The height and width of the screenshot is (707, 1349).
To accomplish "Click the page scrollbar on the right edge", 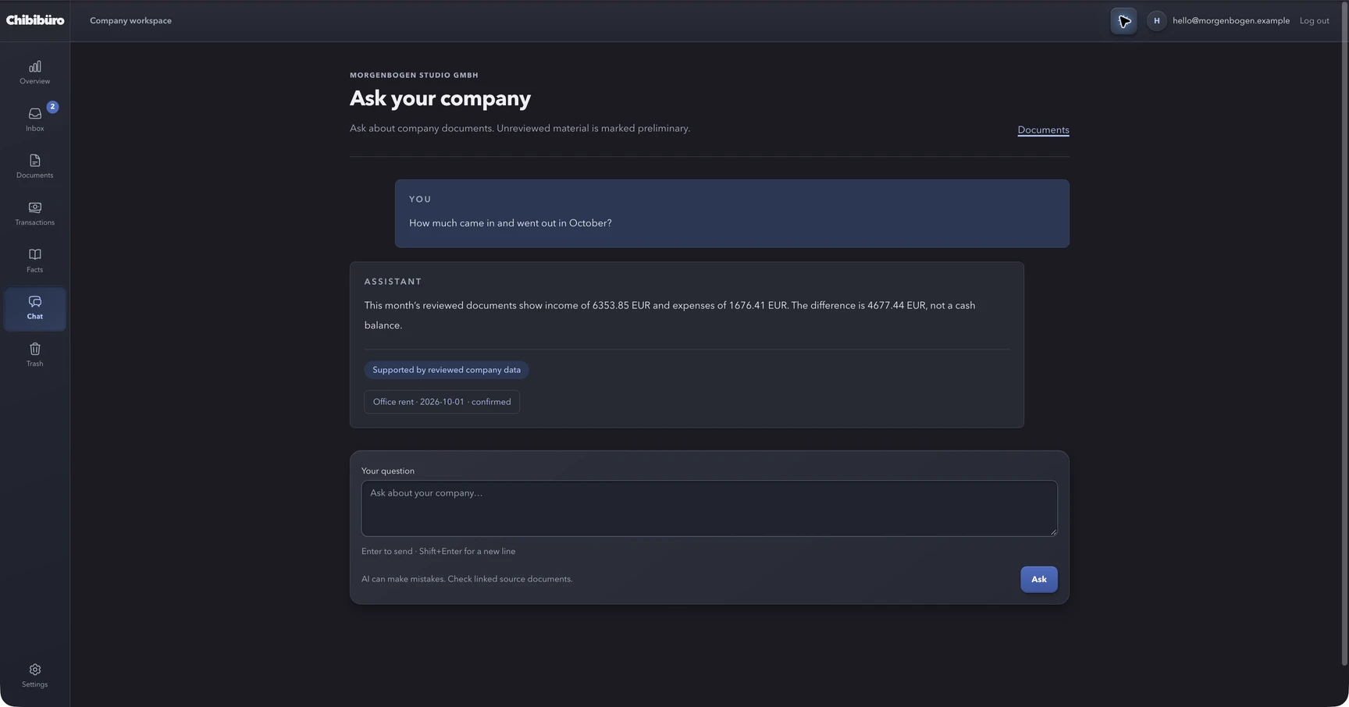I will point(1344,333).
